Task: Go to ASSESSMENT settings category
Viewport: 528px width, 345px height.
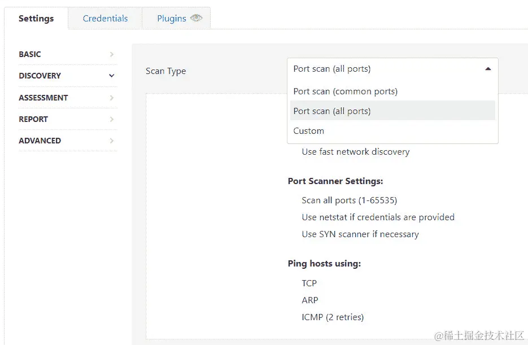Action: pos(43,98)
